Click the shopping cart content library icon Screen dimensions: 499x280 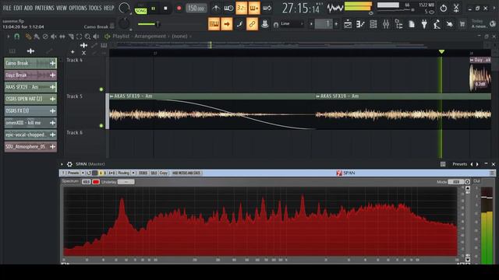tap(462, 24)
